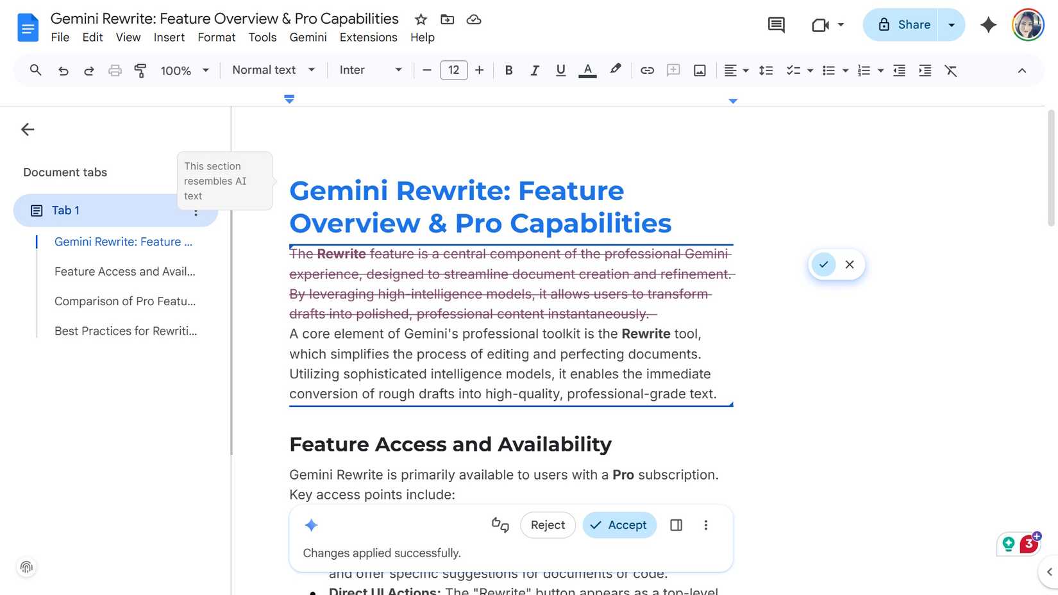Toggle bold formatting
Image resolution: width=1058 pixels, height=595 pixels.
pos(508,71)
